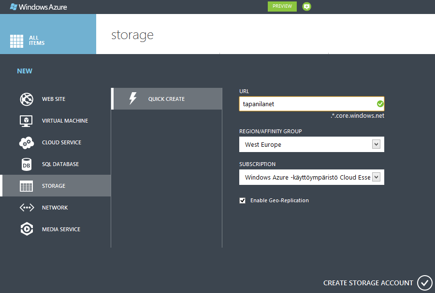Open ALL ITEMS label in sidebar
Viewport: 435px width, 293px height.
[37, 41]
